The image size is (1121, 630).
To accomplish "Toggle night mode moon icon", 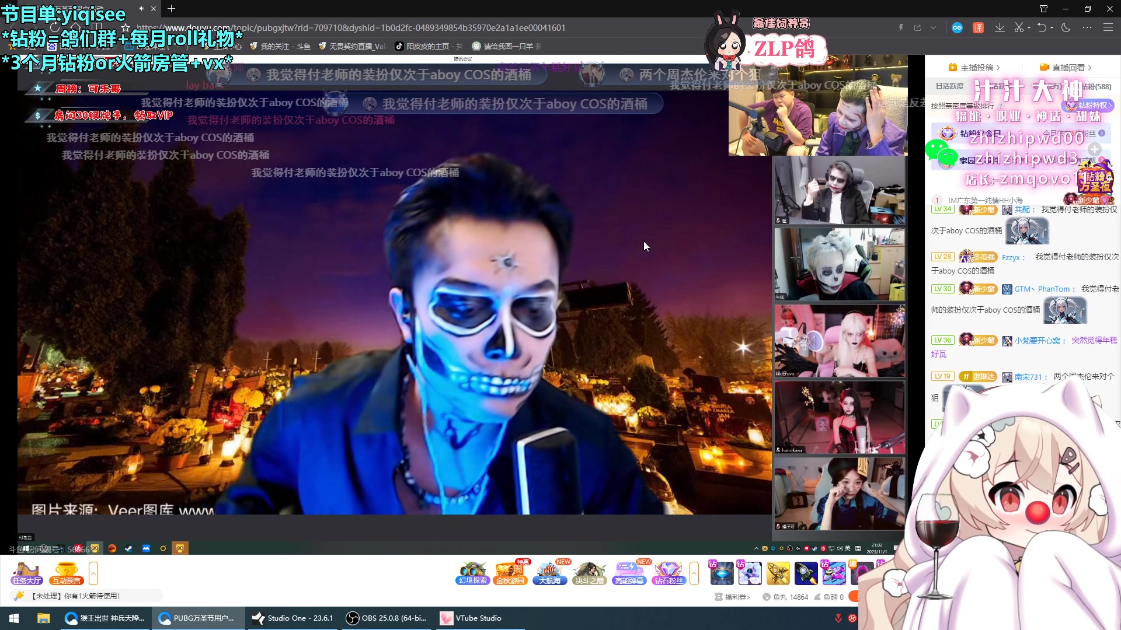I will (1066, 27).
